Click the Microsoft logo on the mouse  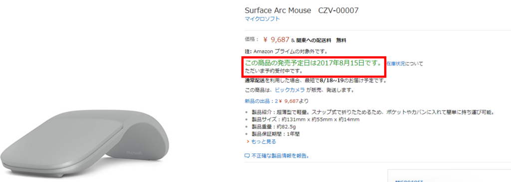pos(134,153)
